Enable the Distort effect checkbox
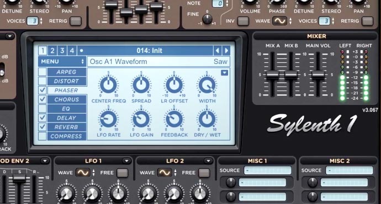This screenshot has height=204, width=381. (43, 81)
